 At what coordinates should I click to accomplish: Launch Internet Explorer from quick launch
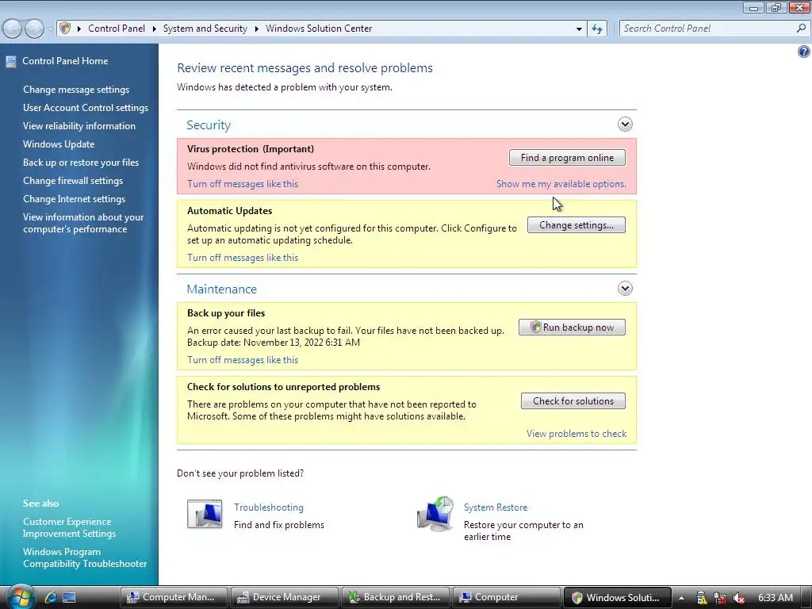51,598
